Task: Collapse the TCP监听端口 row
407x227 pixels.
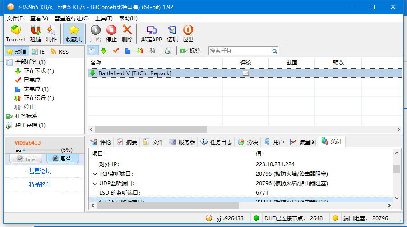Action: pyautogui.click(x=95, y=174)
